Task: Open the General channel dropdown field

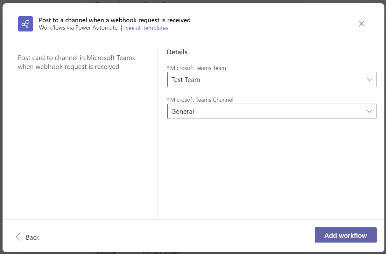Action: click(x=267, y=111)
